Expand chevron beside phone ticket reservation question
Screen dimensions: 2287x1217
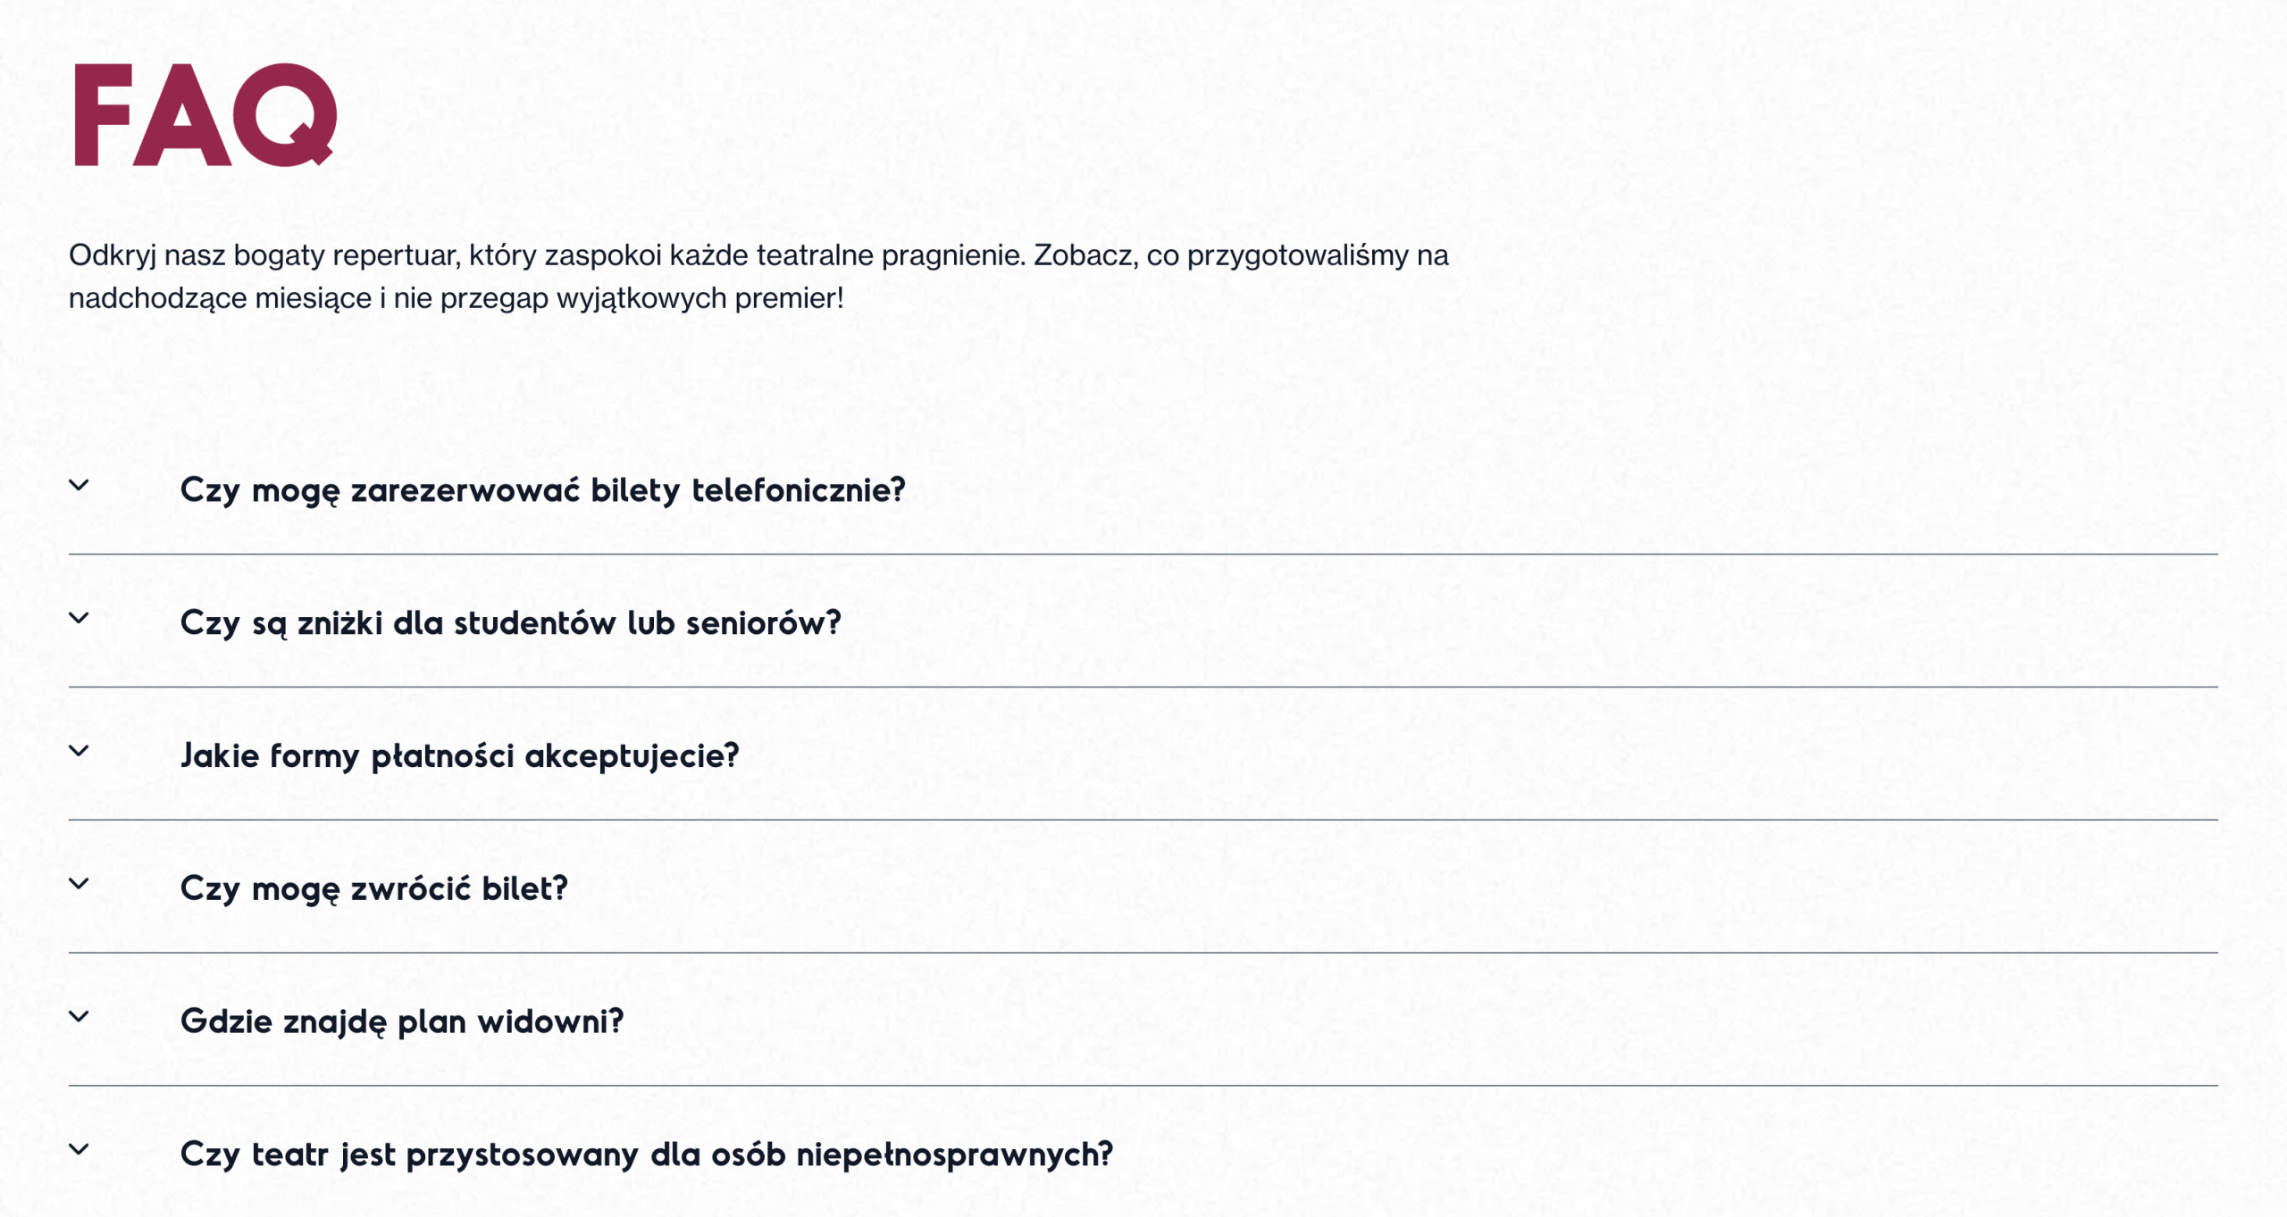tap(80, 486)
